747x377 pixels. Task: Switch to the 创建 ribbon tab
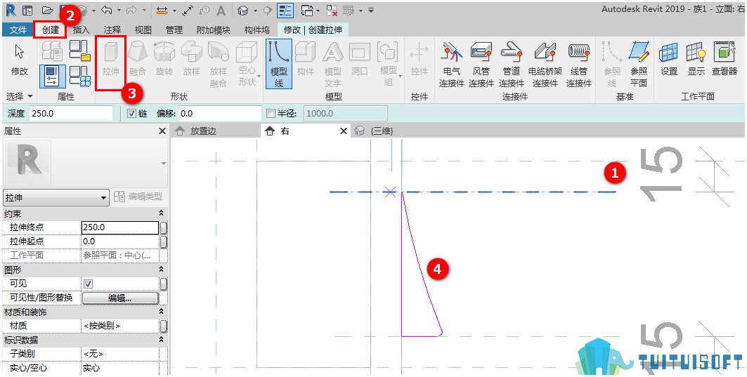tap(50, 30)
